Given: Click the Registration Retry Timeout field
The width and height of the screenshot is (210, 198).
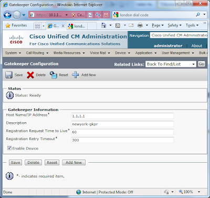Looking at the screenshot, I should pos(122,140).
